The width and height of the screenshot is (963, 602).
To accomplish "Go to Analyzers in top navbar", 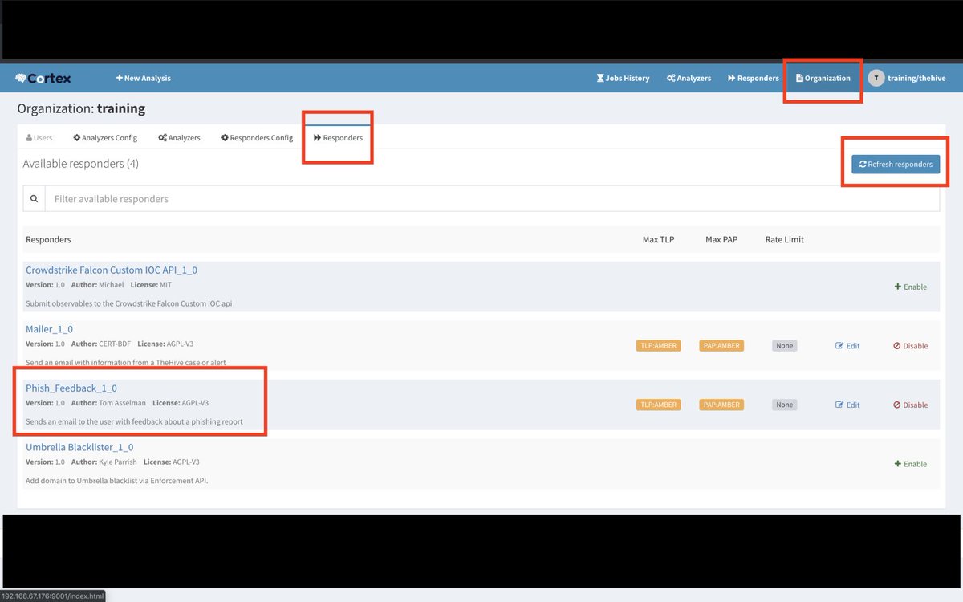I will click(689, 78).
